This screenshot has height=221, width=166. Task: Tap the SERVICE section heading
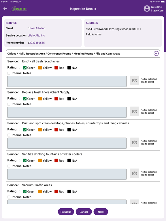point(11,23)
